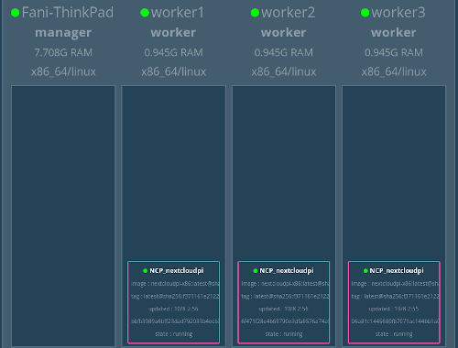The image size is (458, 348).
Task: Click the x86_64/linux label under worker2
Action: tap(284, 72)
